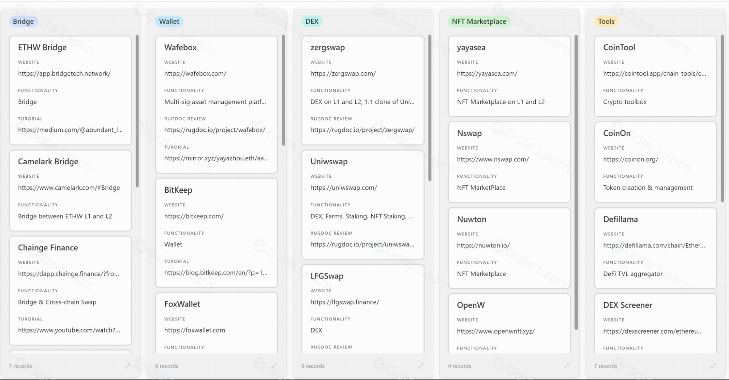The width and height of the screenshot is (729, 380).
Task: Open the DEX Screener card title
Action: click(x=628, y=305)
